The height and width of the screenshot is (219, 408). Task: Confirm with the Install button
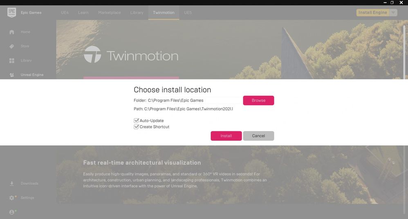[226, 136]
